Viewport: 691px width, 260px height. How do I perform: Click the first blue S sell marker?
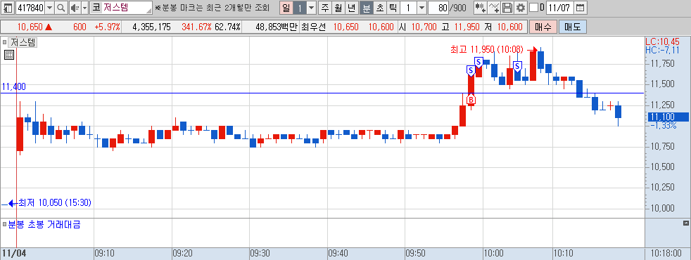[471, 70]
